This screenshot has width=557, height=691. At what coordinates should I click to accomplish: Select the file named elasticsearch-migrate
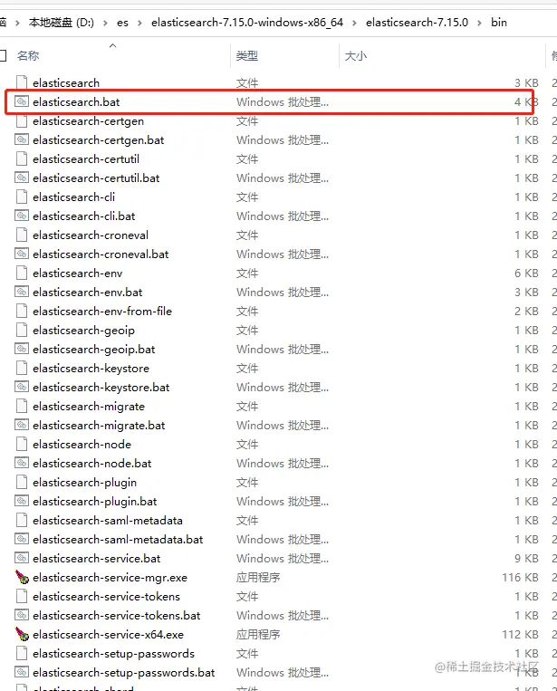tap(89, 407)
